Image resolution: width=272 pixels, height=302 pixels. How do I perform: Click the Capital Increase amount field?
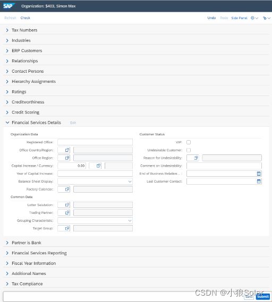click(x=72, y=166)
